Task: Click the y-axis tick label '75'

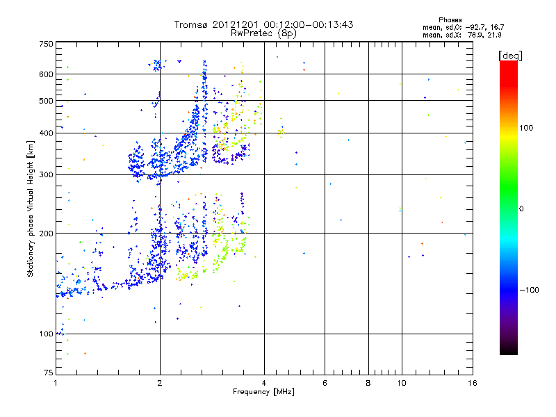Action: [49, 373]
